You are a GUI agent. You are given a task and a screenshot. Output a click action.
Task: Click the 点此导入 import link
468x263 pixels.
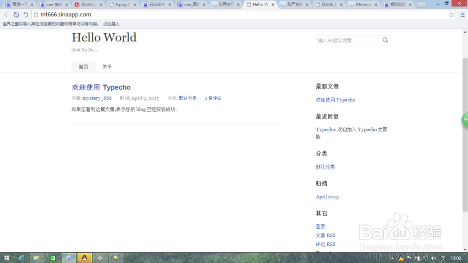tap(111, 24)
